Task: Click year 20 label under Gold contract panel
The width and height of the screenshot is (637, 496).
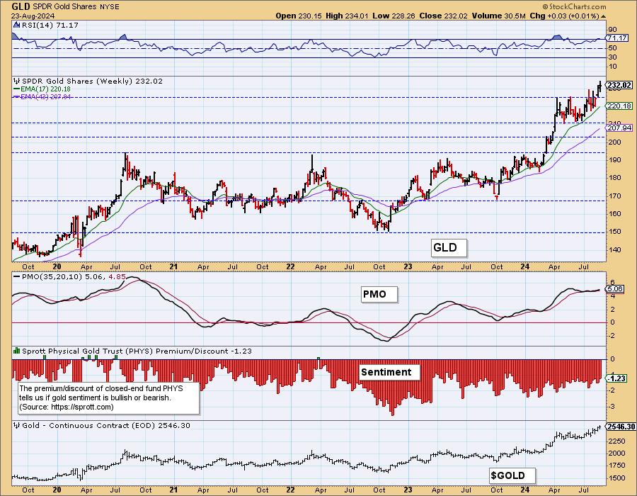Action: coord(57,490)
